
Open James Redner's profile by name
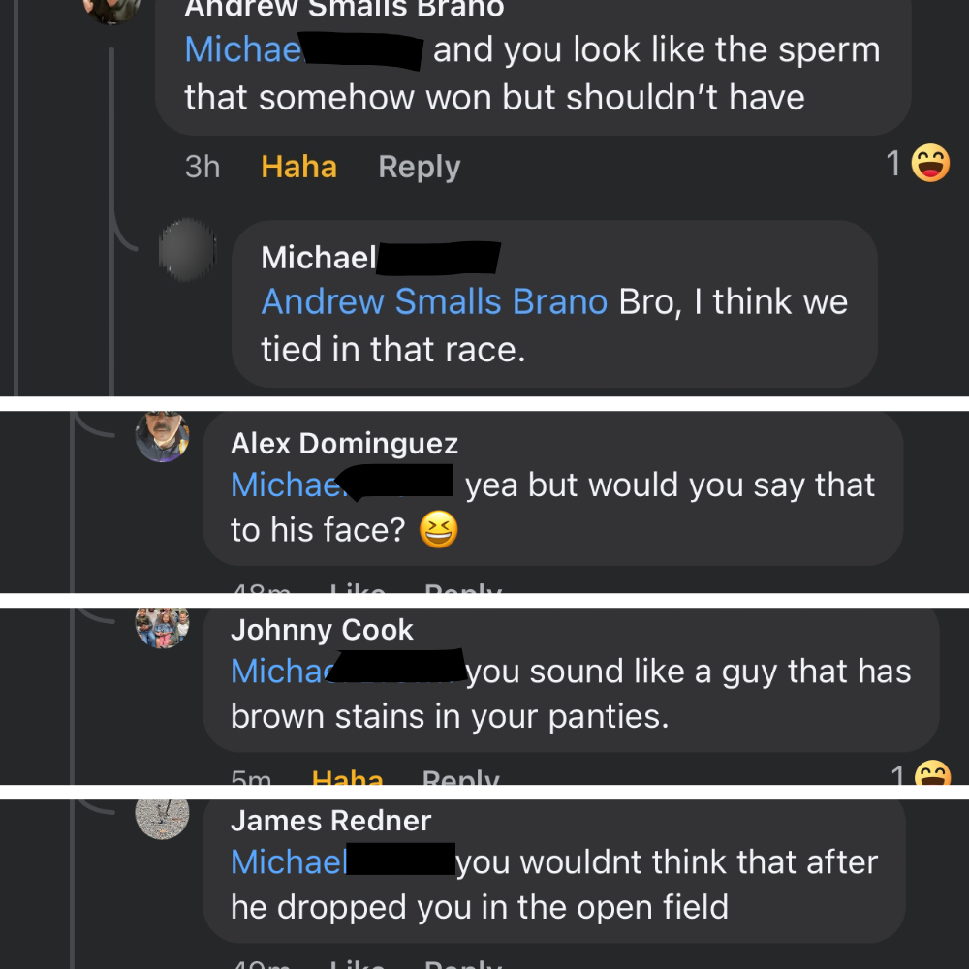point(330,821)
